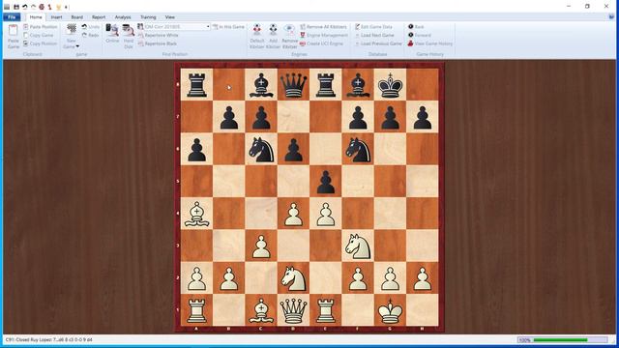
Task: Click Remove All Kibitzers
Action: click(x=323, y=27)
